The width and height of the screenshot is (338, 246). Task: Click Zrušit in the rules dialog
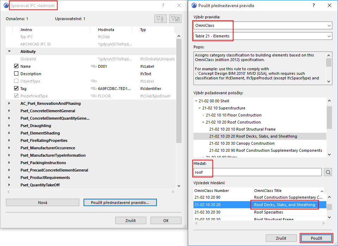[x=281, y=238]
